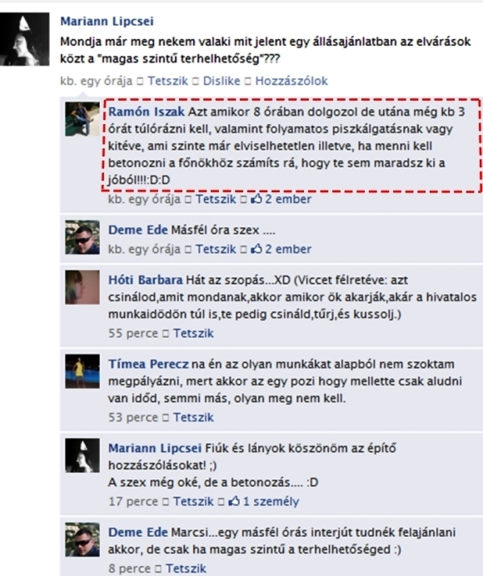
Task: Open the Hóti Barbara profile name link
Action: 145,280
